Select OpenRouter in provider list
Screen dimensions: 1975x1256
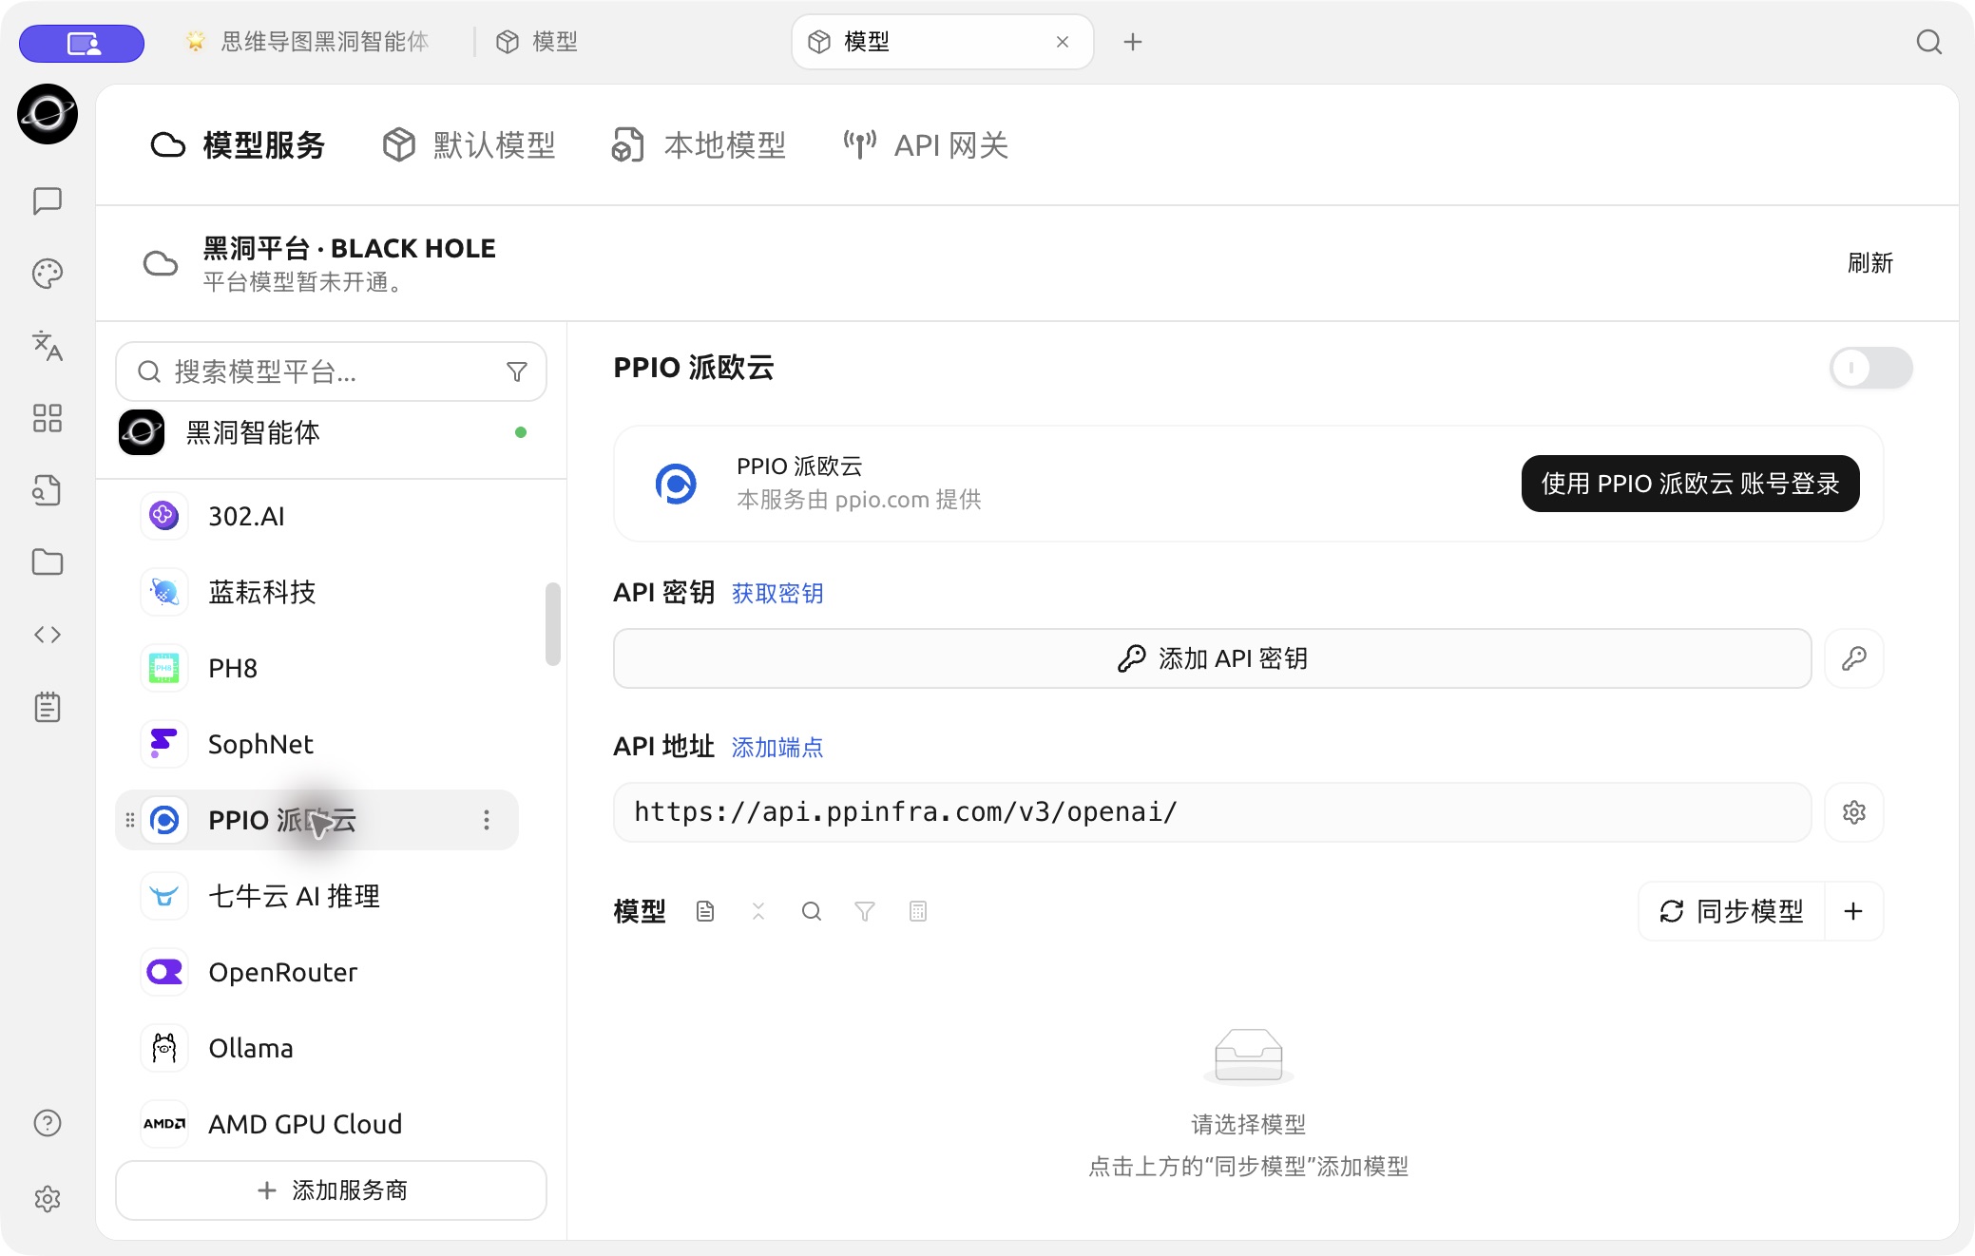317,972
